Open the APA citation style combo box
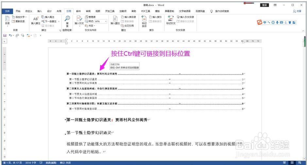The image size is (307, 165). [x=101, y=21]
